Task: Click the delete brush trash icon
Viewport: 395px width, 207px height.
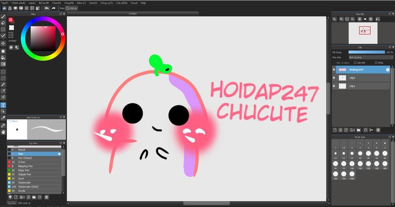Action: (x=47, y=197)
